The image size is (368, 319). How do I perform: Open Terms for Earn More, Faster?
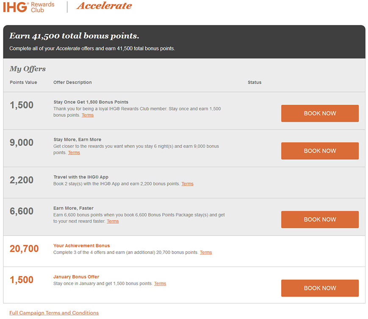click(x=113, y=221)
